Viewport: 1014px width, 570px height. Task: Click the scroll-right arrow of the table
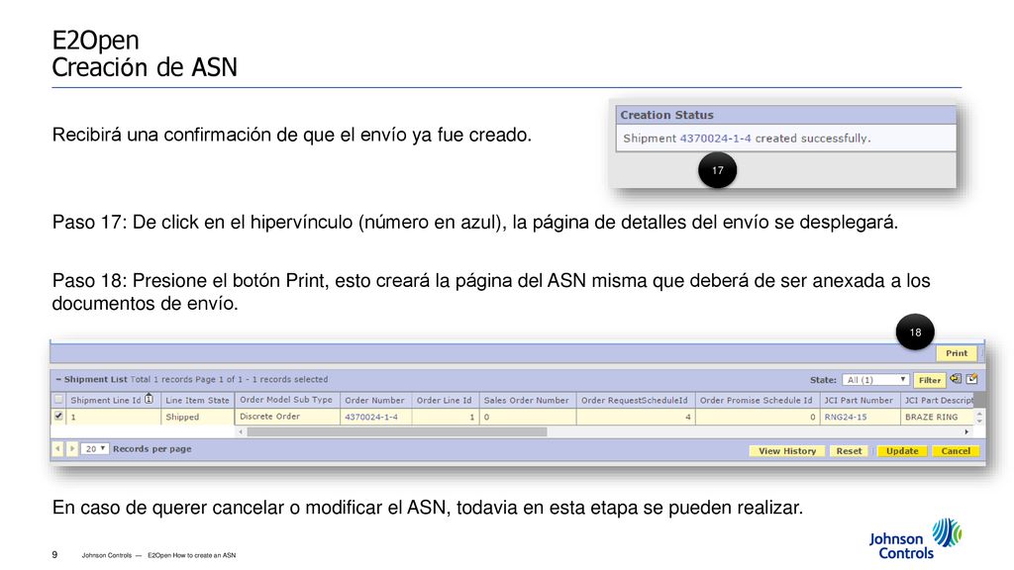[x=966, y=431]
